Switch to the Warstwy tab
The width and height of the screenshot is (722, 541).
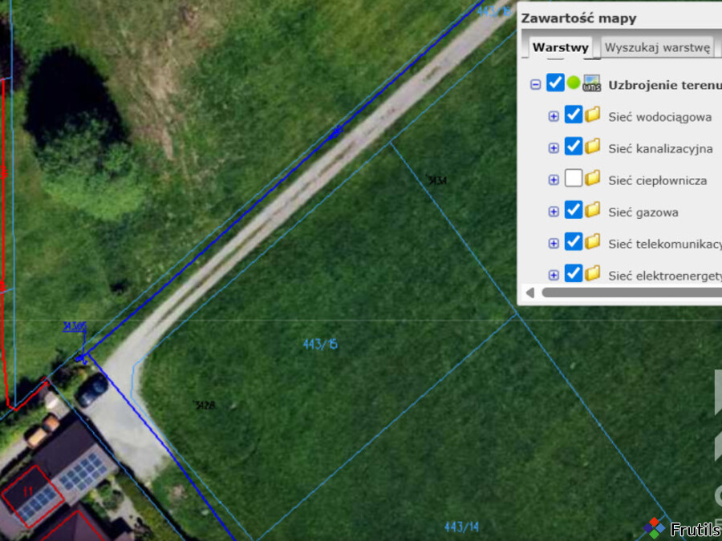point(561,47)
